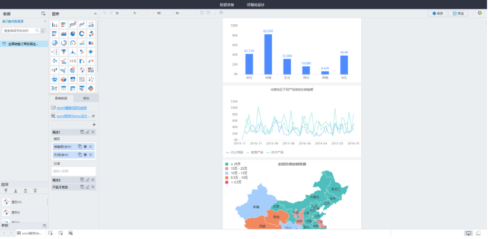Click the search table or field input
This screenshot has width=490, height=239.
coord(20,30)
